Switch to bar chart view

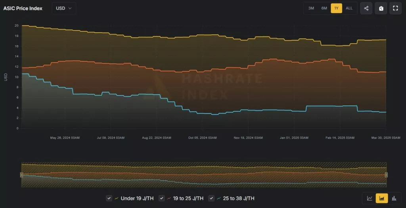[394, 198]
